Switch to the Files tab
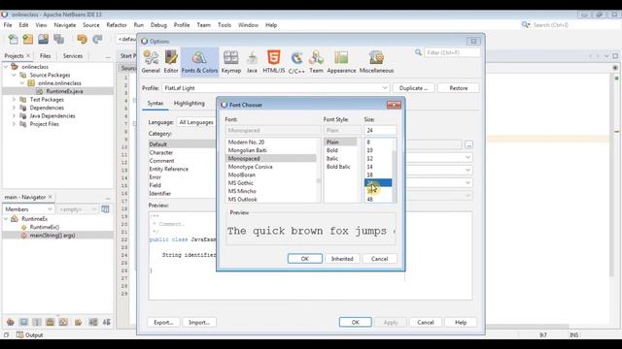 point(46,56)
